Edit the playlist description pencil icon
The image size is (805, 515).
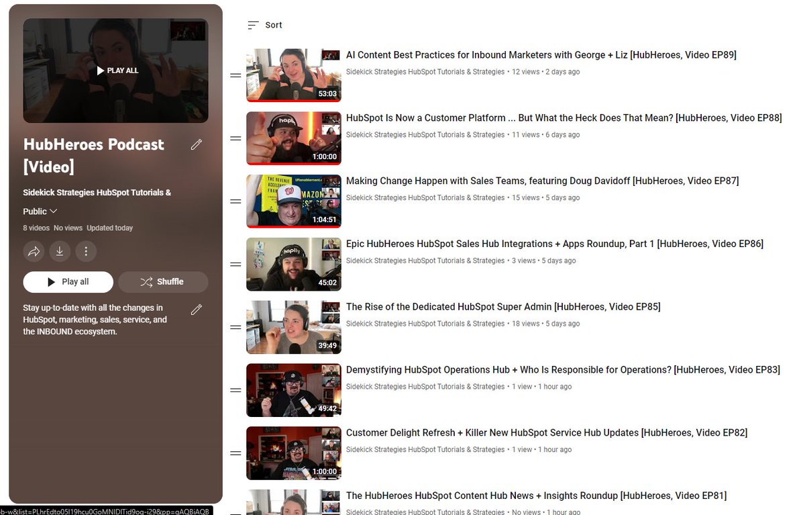(197, 310)
